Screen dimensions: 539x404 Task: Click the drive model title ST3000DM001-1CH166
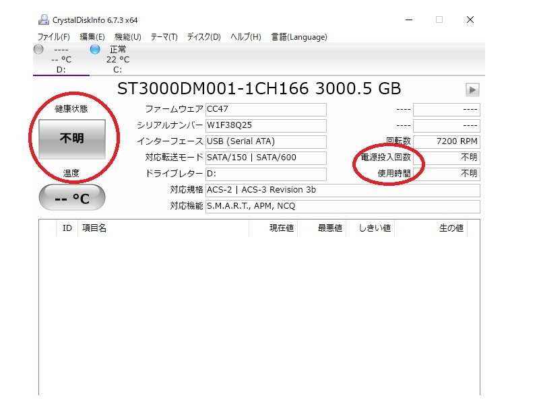tap(213, 89)
